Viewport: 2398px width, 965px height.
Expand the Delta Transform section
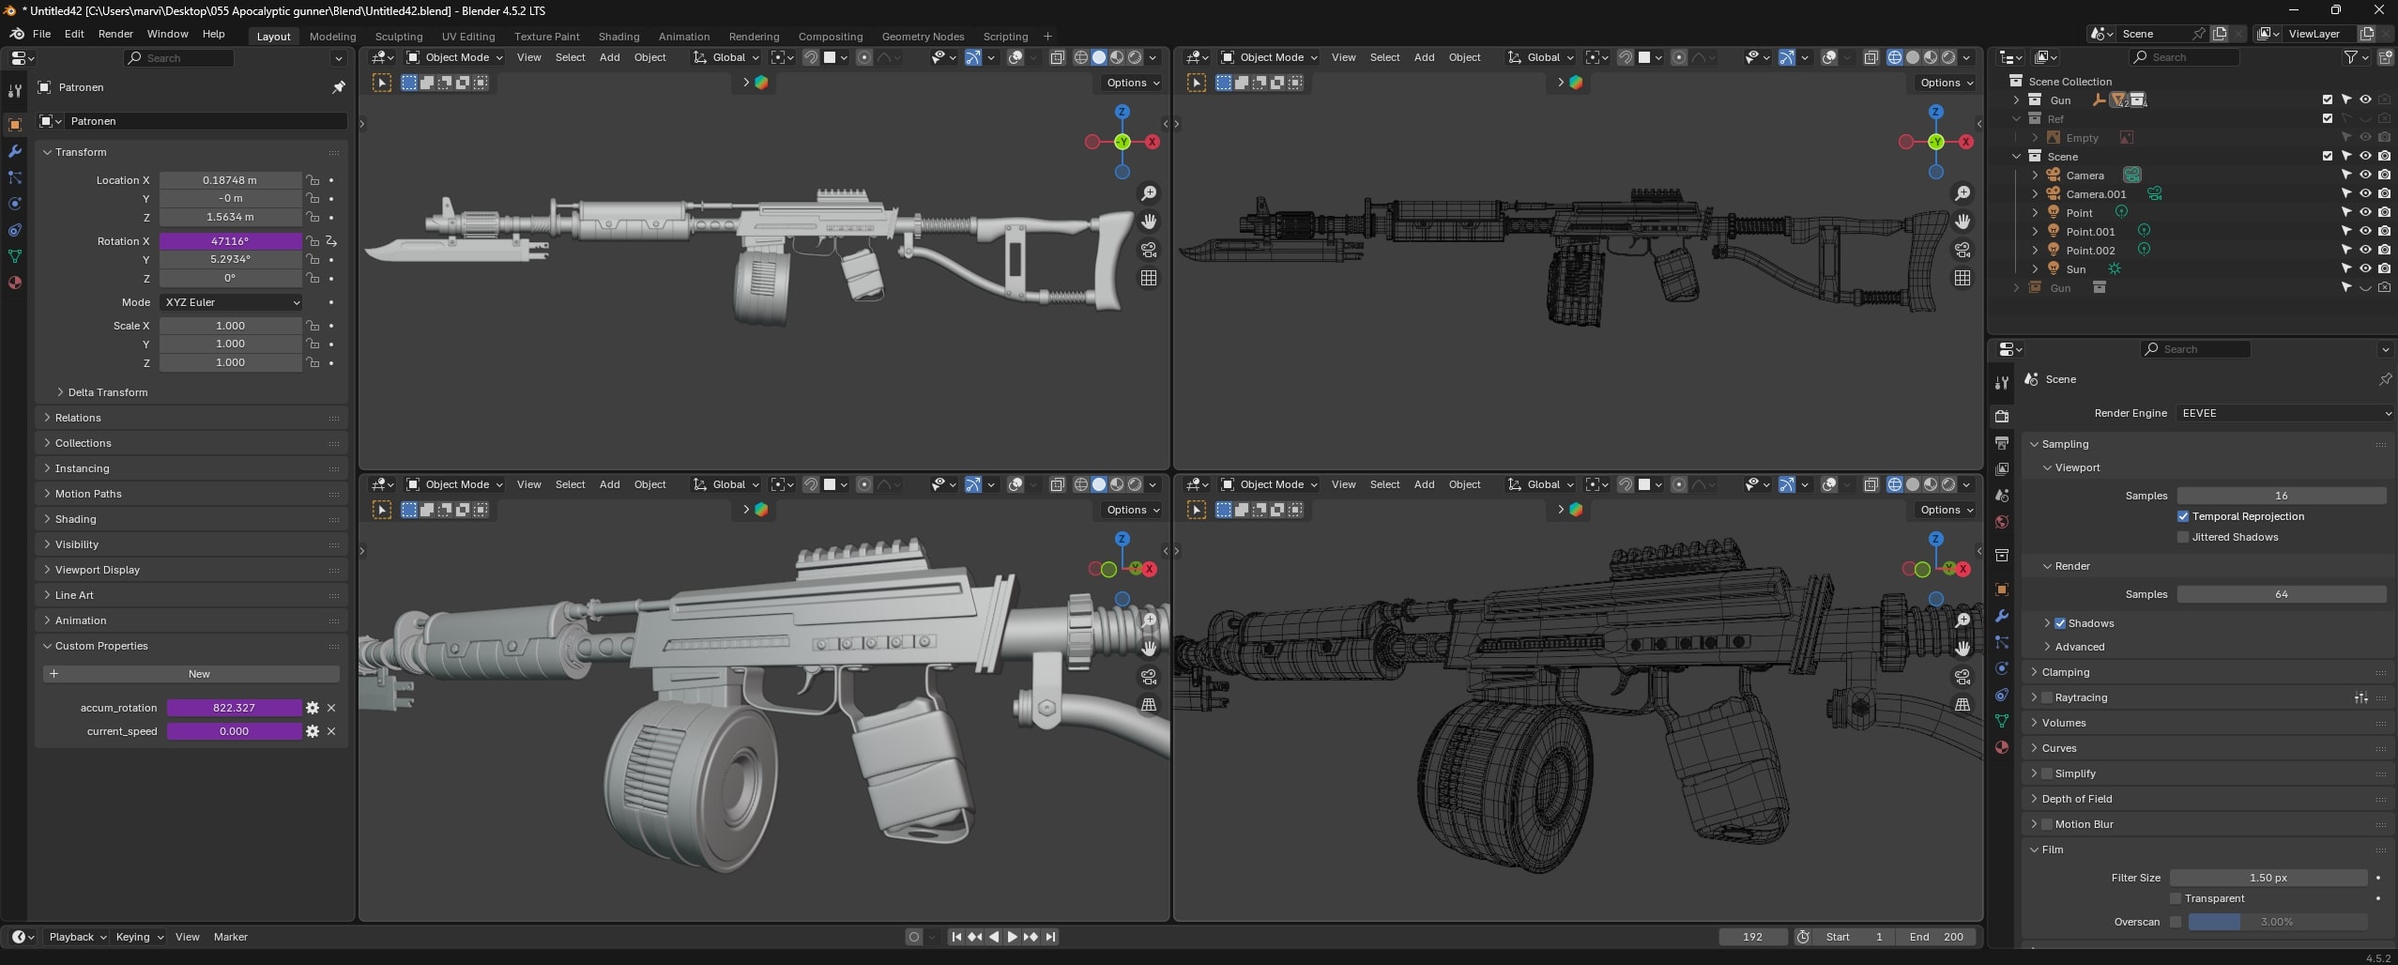click(x=107, y=392)
